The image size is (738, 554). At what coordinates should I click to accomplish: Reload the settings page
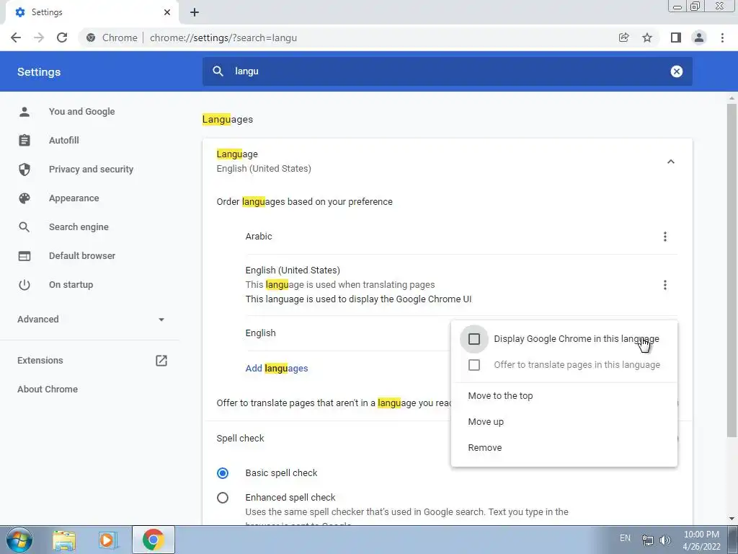(62, 38)
